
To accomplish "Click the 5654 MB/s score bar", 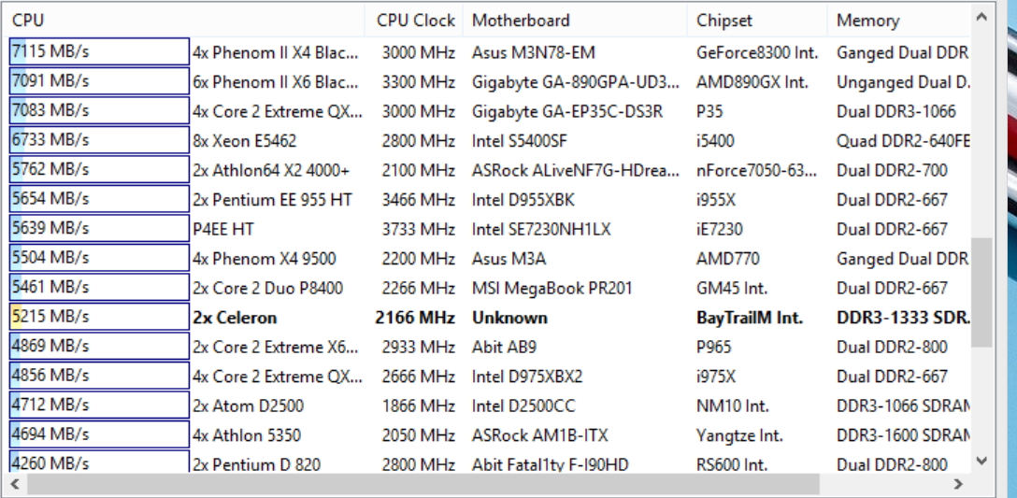I will pyautogui.click(x=99, y=199).
